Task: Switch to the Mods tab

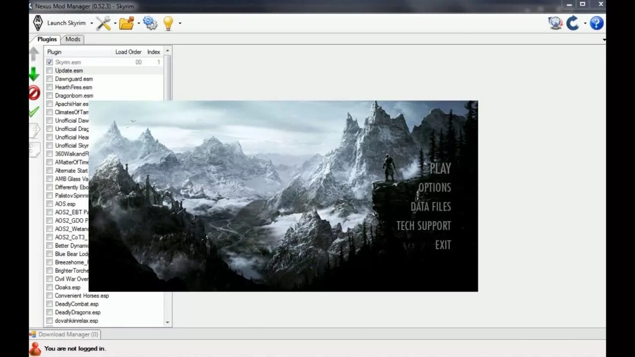Action: pos(72,39)
